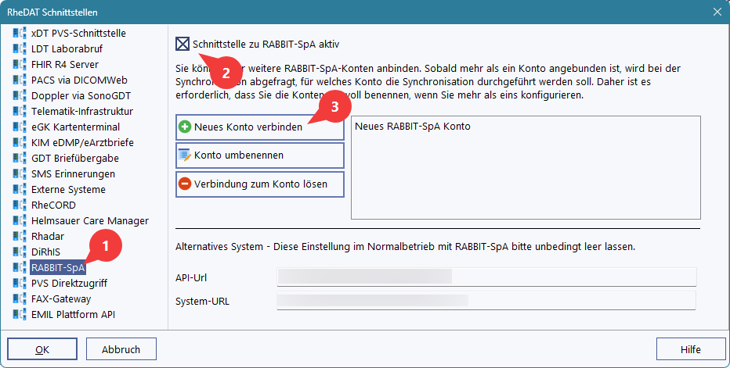Select eGK Kartenterminal entry
Image resolution: width=730 pixels, height=368 pixels.
(x=75, y=127)
